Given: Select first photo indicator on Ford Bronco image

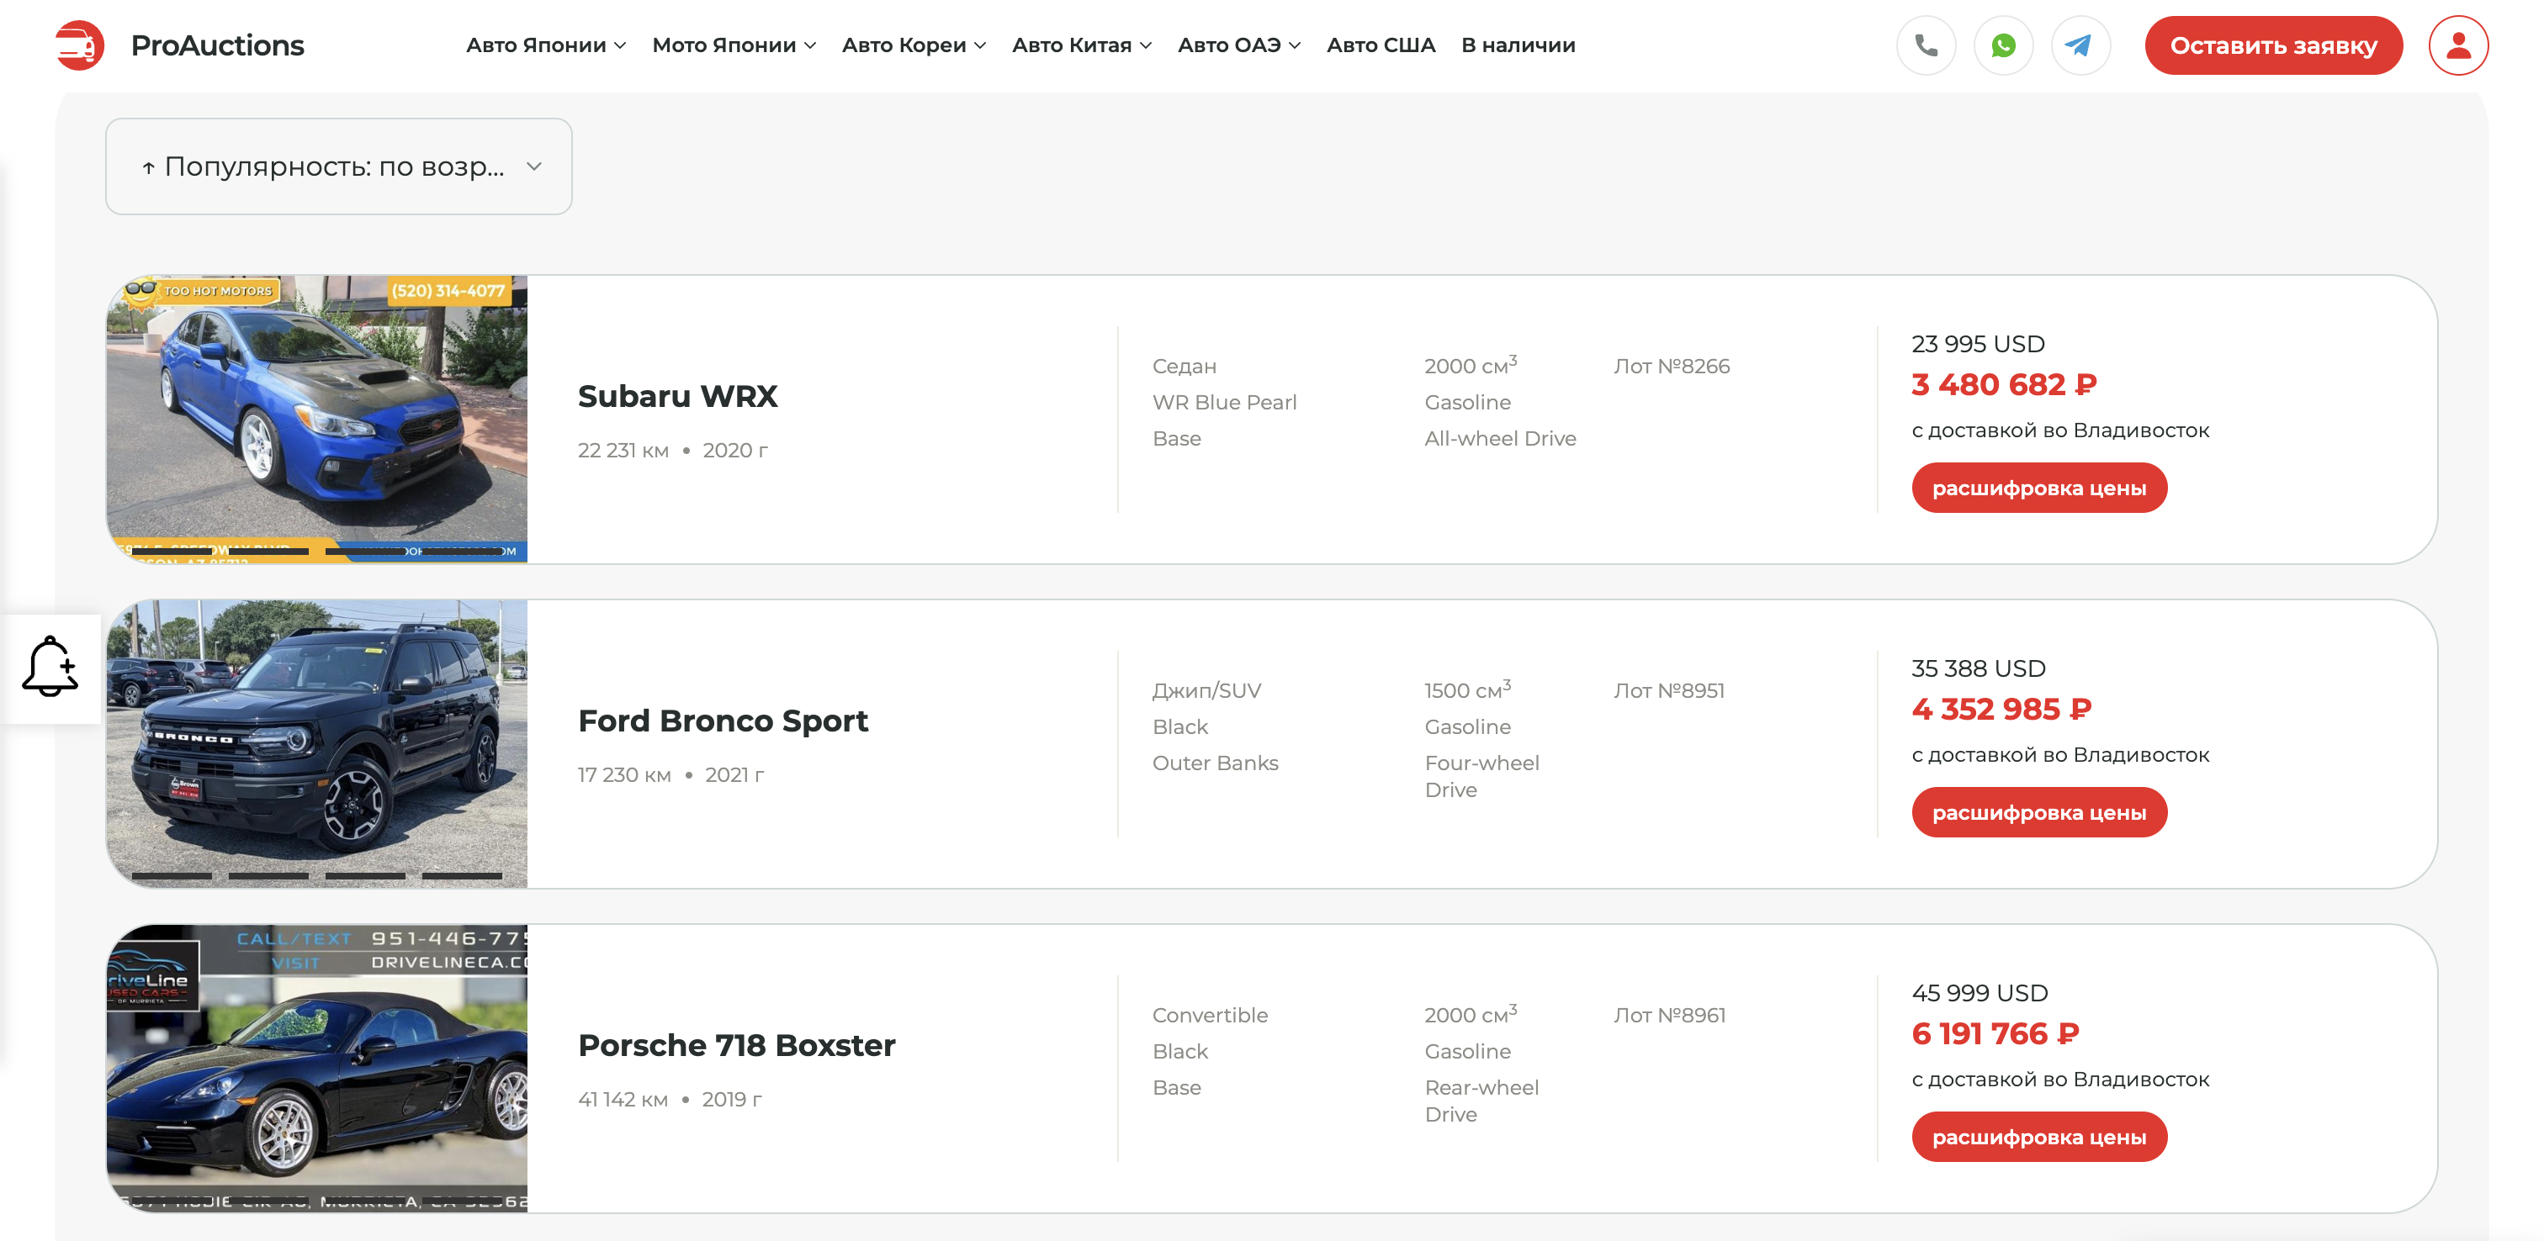Looking at the screenshot, I should 172,876.
